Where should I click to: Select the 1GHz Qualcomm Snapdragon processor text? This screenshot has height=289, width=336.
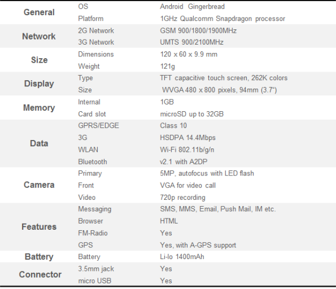[222, 19]
